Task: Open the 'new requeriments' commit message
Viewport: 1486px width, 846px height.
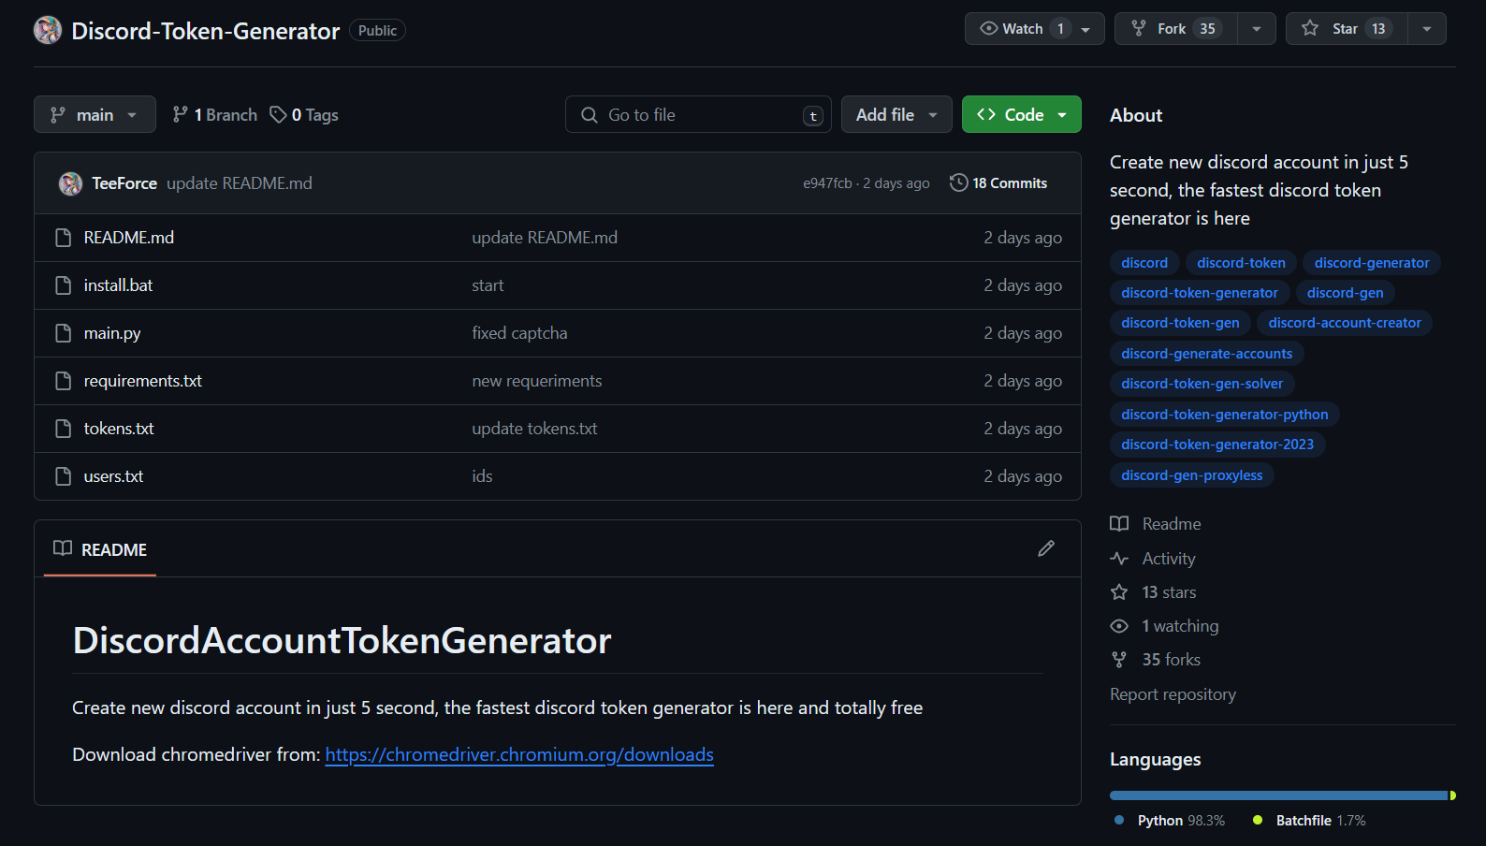Action: pos(537,381)
